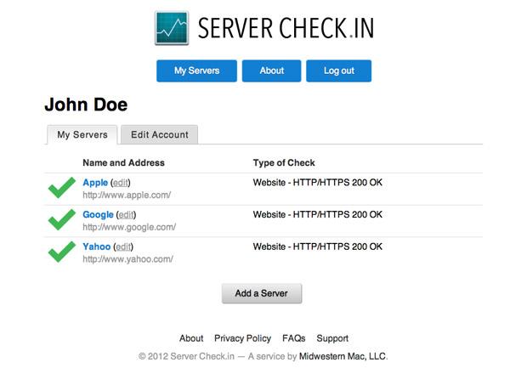
Task: Select the http://www.yahoo.com/ address text
Action: click(128, 259)
